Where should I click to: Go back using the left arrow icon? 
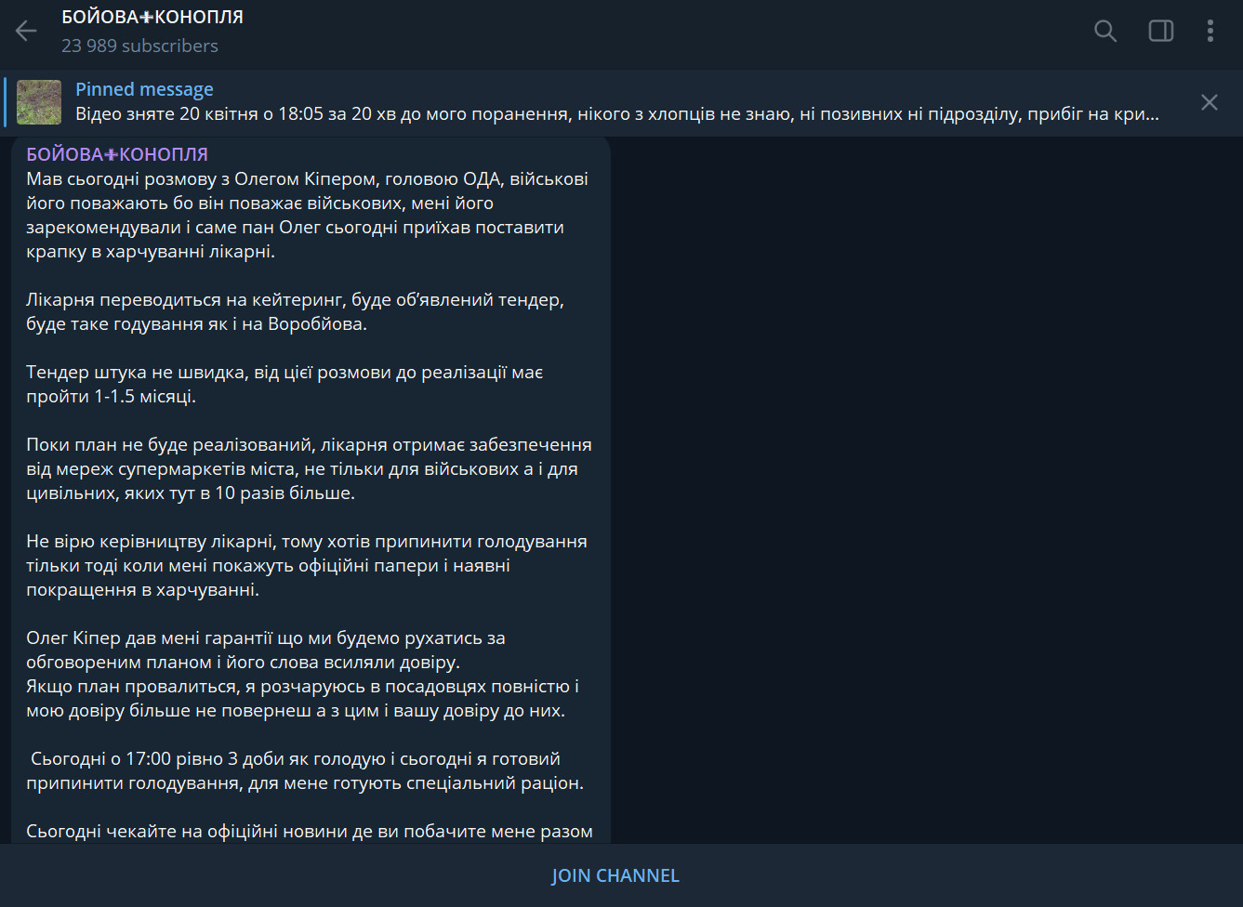click(26, 32)
